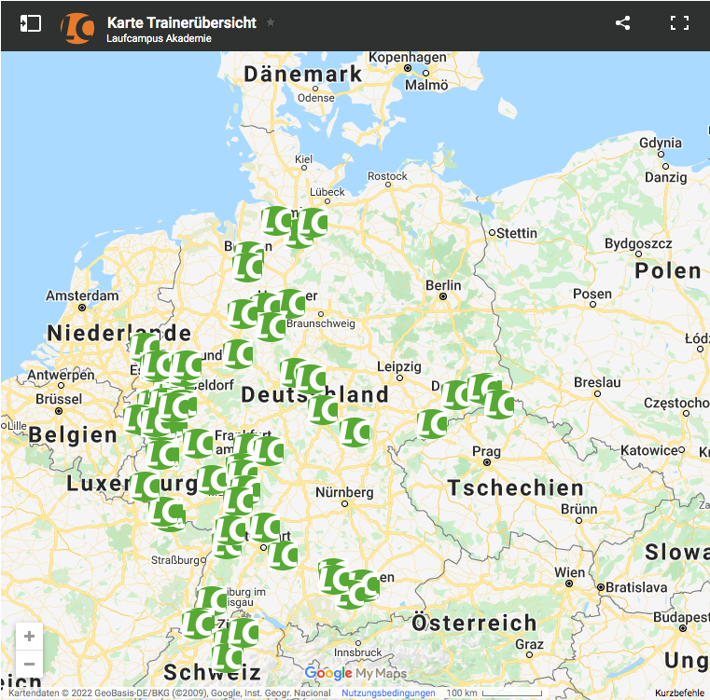Click the Kopenhagen city label

407,58
